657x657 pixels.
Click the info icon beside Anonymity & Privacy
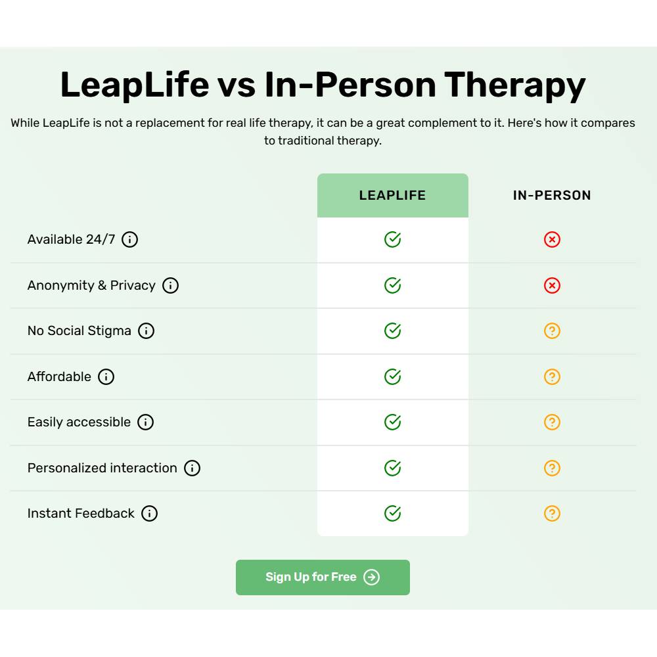click(170, 285)
